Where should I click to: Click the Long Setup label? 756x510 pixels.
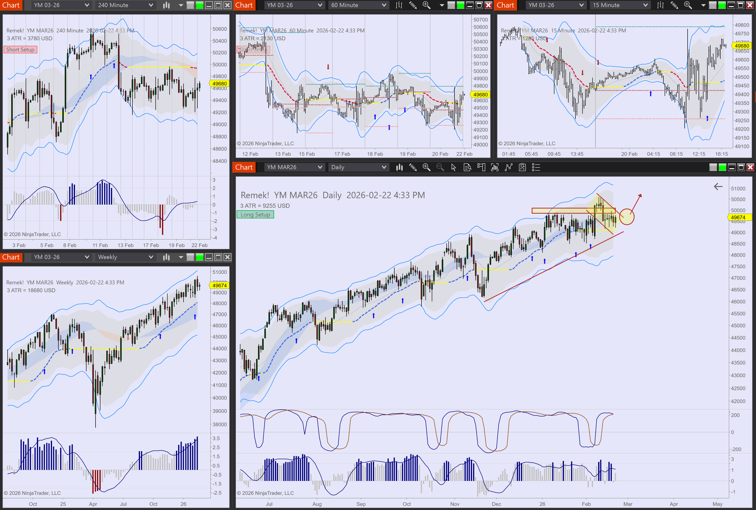pos(255,215)
